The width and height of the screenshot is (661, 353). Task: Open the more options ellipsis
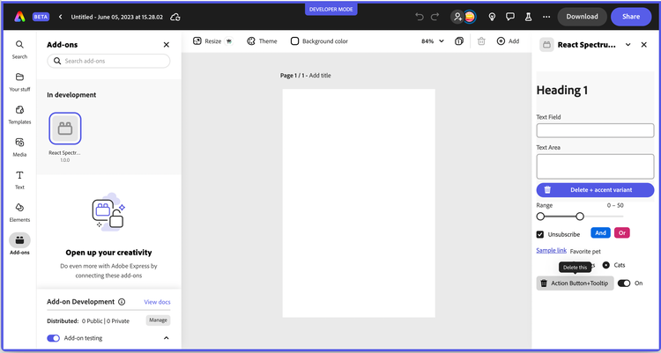pyautogui.click(x=546, y=17)
